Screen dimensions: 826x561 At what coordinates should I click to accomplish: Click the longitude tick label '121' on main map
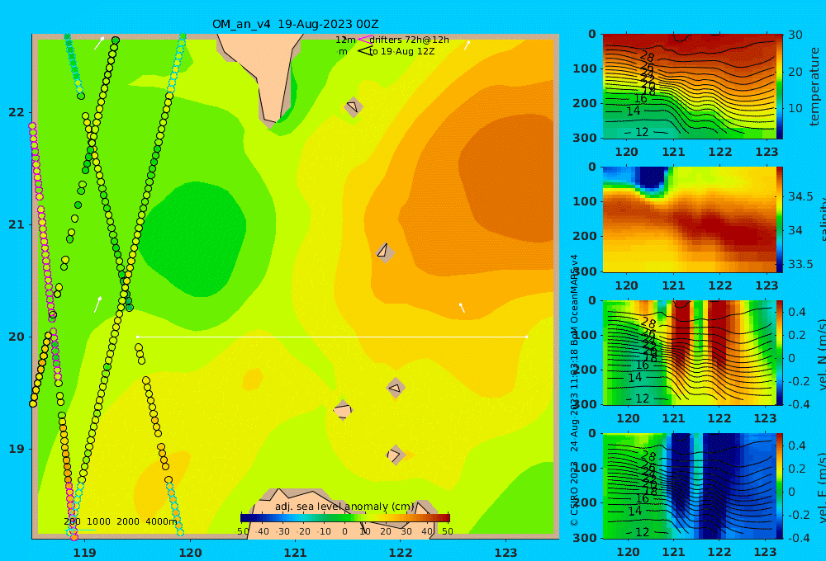[x=296, y=553]
